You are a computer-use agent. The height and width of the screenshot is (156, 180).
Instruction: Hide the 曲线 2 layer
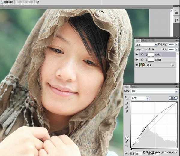pyautogui.click(x=137, y=55)
